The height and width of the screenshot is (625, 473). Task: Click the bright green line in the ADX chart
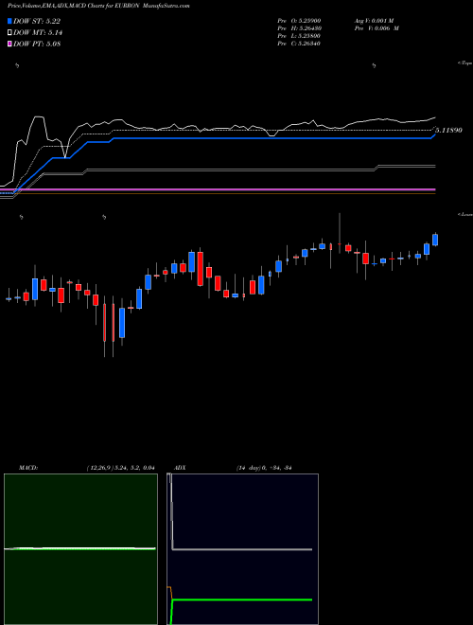(x=242, y=599)
